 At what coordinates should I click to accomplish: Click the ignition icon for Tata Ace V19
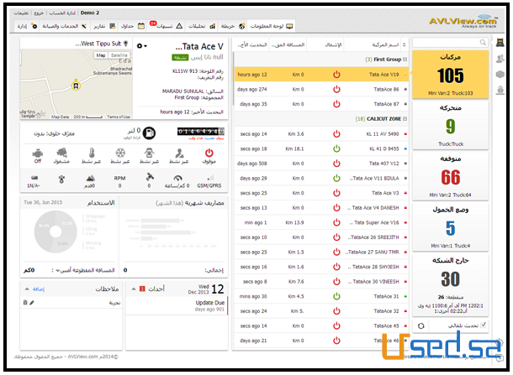coord(336,75)
